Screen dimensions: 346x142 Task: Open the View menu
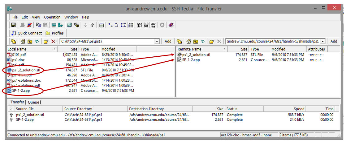pyautogui.click(x=36, y=17)
